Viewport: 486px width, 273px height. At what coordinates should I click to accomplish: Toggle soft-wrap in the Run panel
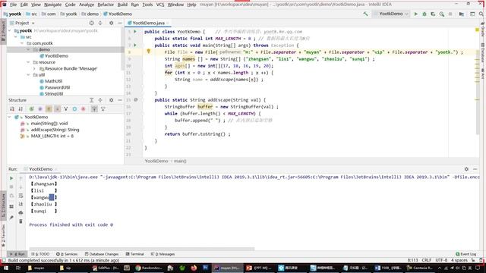[x=21, y=196]
